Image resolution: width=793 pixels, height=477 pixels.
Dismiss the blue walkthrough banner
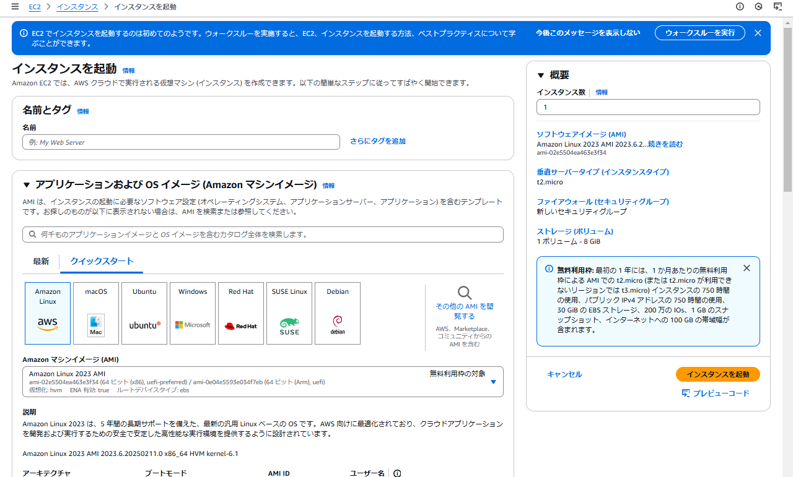[758, 33]
